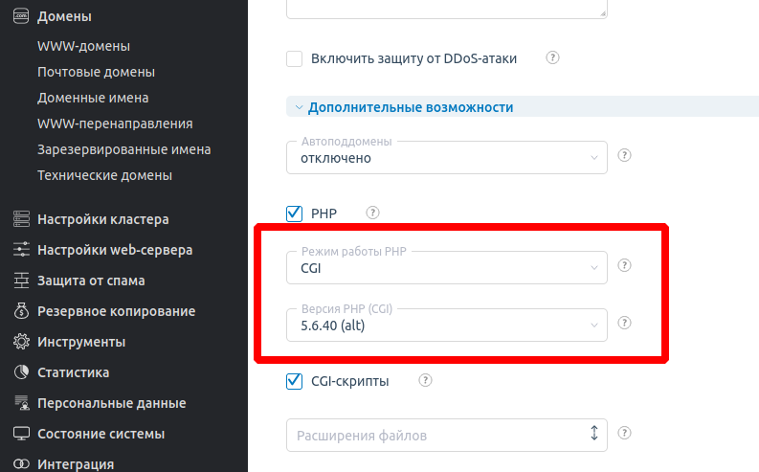Collapse the Дополнительные возможности section
Image resolution: width=759 pixels, height=472 pixels.
point(410,107)
